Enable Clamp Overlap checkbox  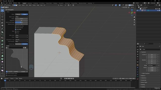16,28
